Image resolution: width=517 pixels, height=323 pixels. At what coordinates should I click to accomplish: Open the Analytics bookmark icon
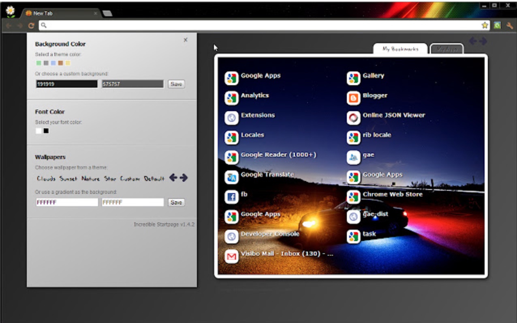231,98
